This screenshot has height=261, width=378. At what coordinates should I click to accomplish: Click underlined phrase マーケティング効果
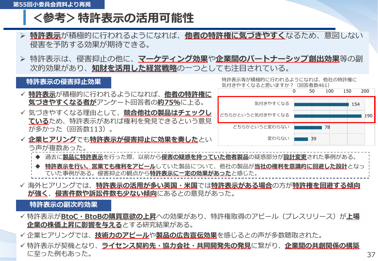click(x=173, y=59)
